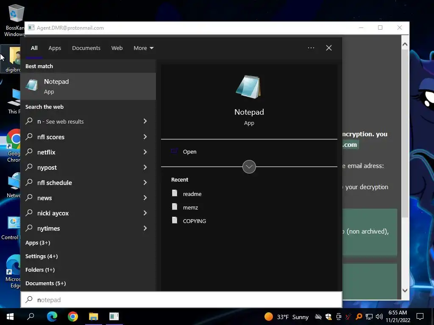
Task: Launch Microsoft Edge from taskbar
Action: click(x=52, y=317)
